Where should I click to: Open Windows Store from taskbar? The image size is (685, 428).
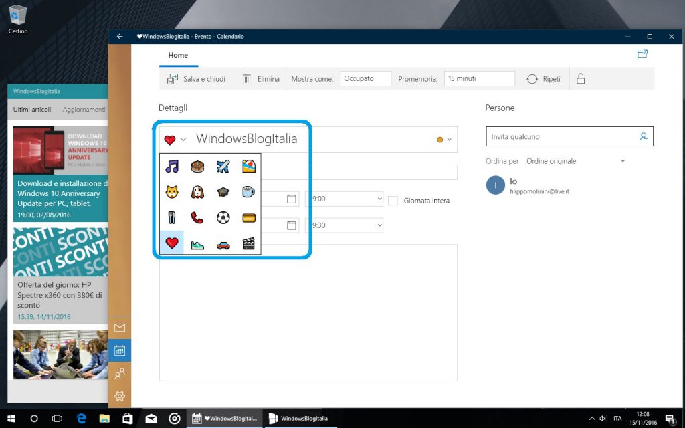128,419
